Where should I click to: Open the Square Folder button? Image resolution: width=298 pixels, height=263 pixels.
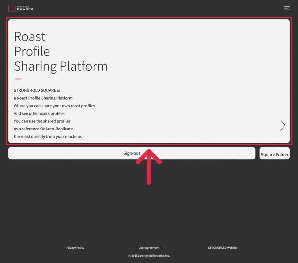coord(275,153)
